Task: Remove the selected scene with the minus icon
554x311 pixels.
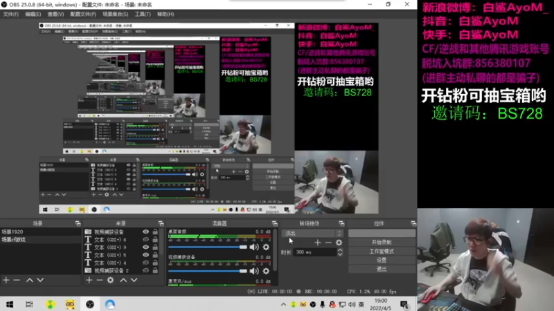Action: pos(17,280)
